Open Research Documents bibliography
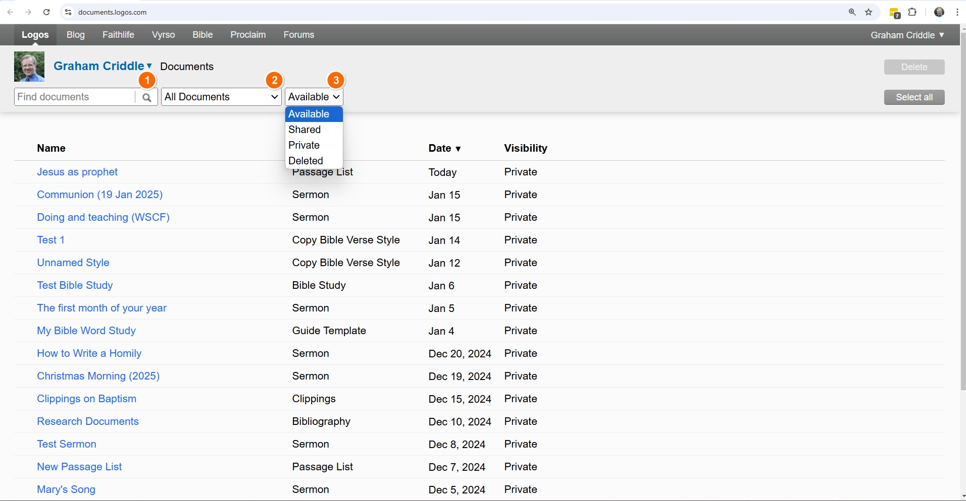This screenshot has height=501, width=966. (88, 421)
